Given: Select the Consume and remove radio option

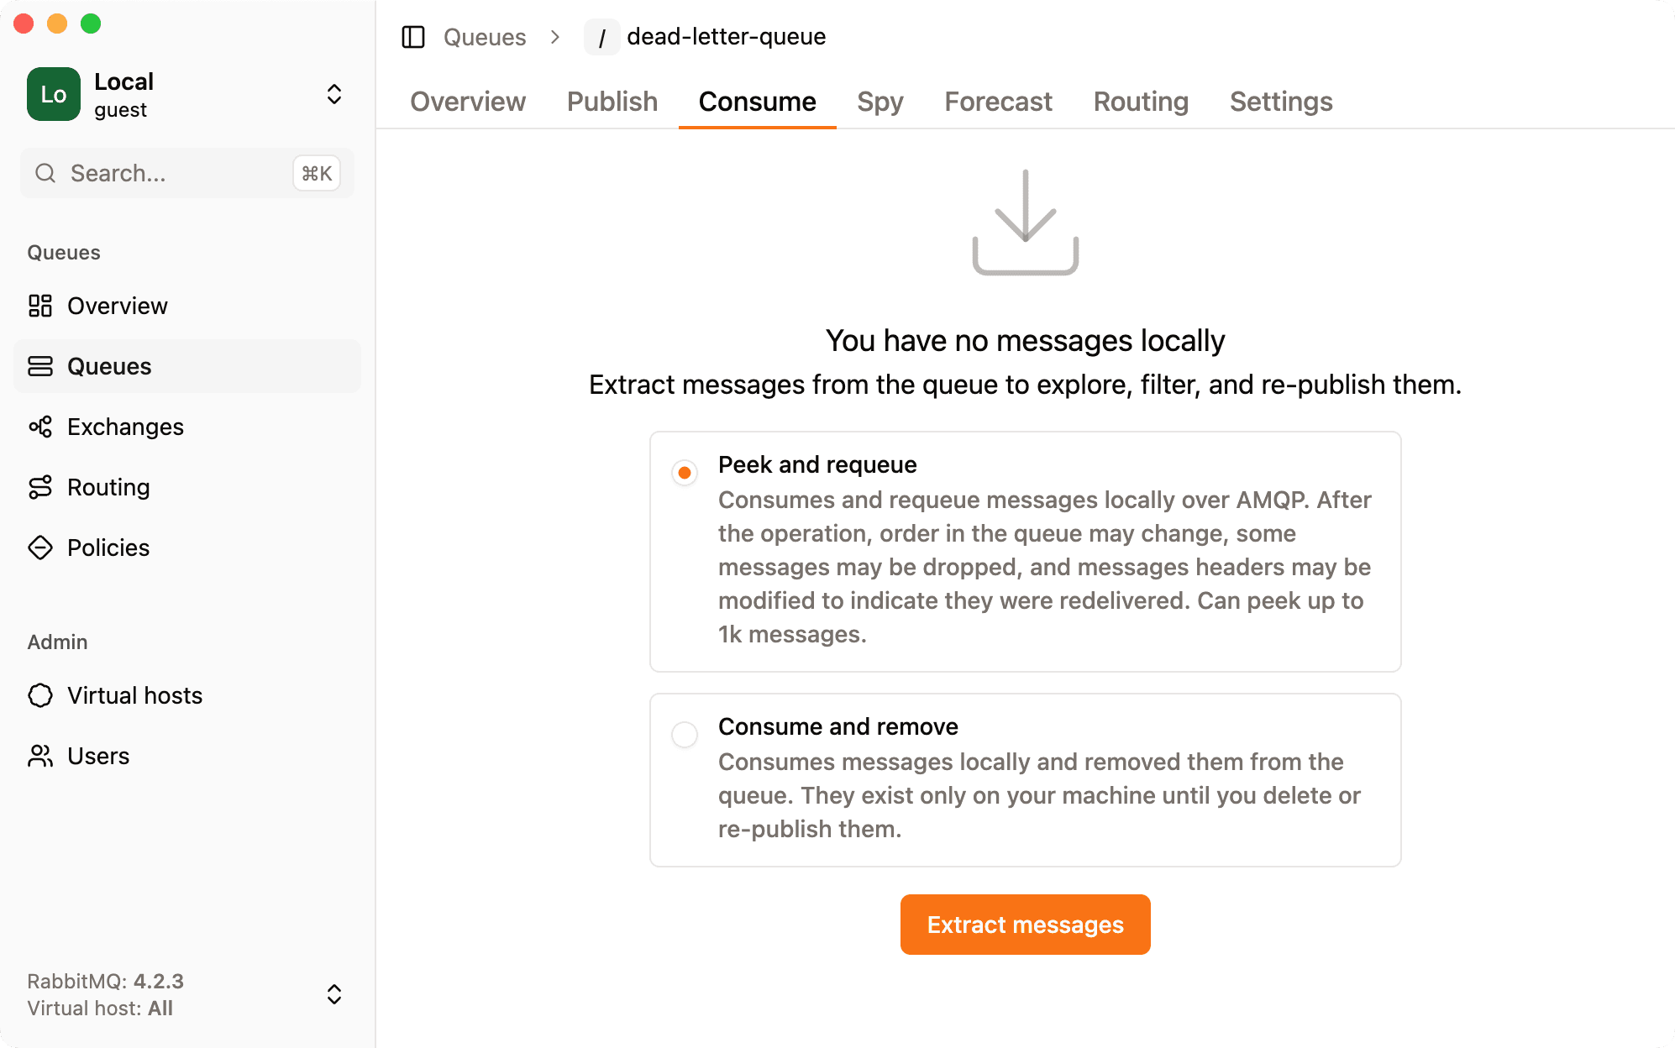Looking at the screenshot, I should 685,735.
